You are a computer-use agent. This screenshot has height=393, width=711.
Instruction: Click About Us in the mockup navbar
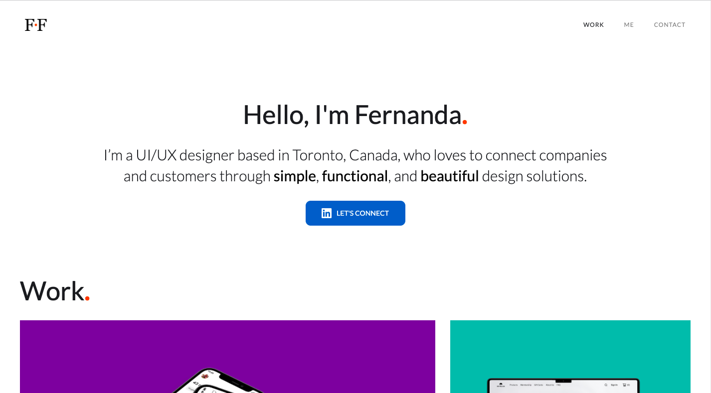pos(550,385)
